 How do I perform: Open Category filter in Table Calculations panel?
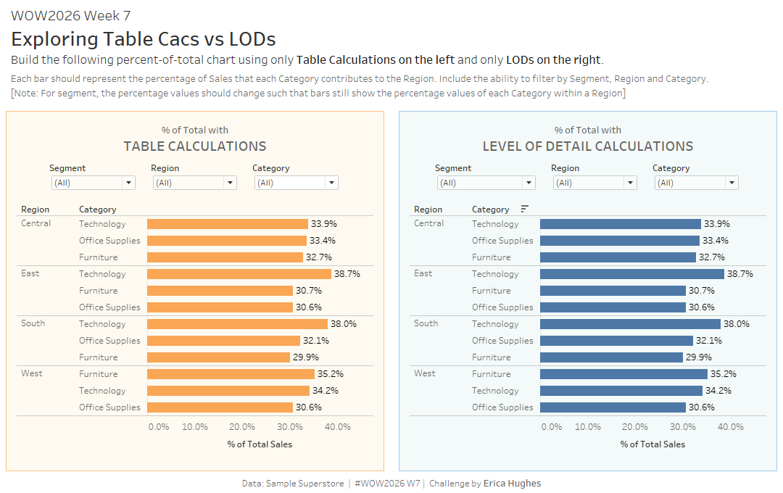[x=297, y=183]
